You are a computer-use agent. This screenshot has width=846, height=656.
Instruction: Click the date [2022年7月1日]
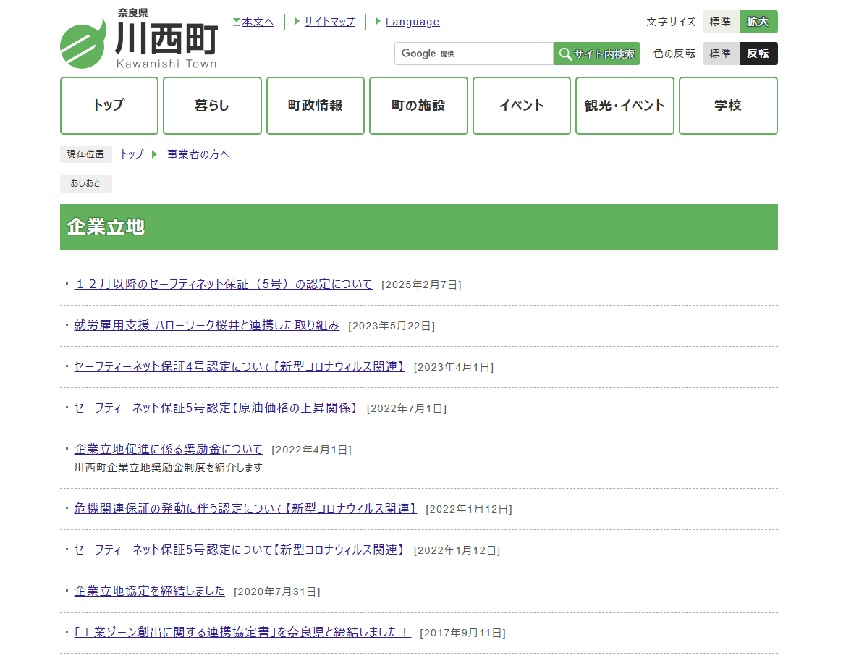coord(407,408)
